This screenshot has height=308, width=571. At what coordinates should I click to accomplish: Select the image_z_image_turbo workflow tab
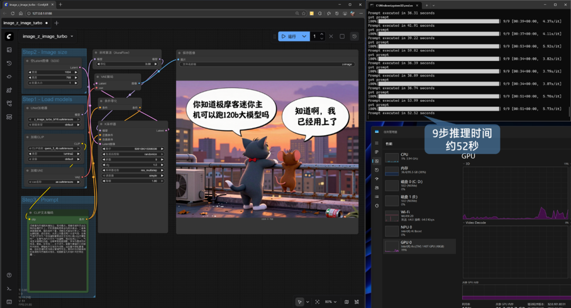coord(25,23)
